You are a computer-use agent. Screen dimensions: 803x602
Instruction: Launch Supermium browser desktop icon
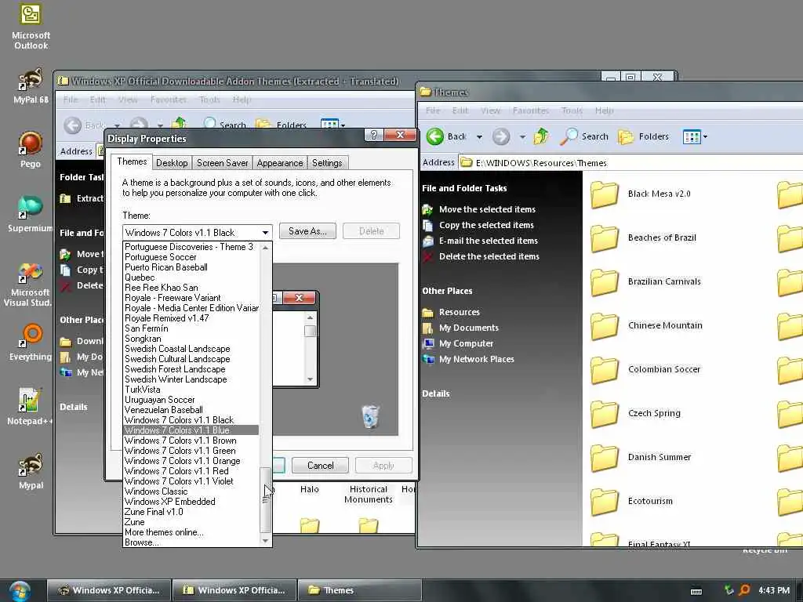tap(31, 214)
